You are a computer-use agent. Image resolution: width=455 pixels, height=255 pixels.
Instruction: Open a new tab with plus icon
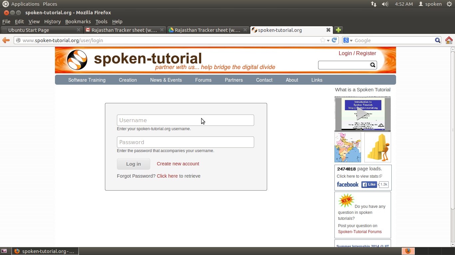click(338, 30)
